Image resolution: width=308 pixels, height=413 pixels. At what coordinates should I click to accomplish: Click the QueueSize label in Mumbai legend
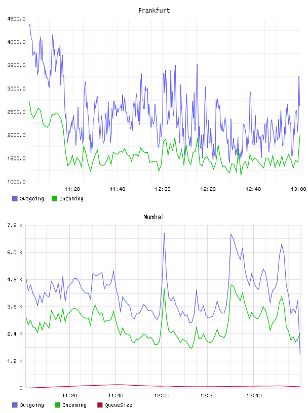(118, 405)
